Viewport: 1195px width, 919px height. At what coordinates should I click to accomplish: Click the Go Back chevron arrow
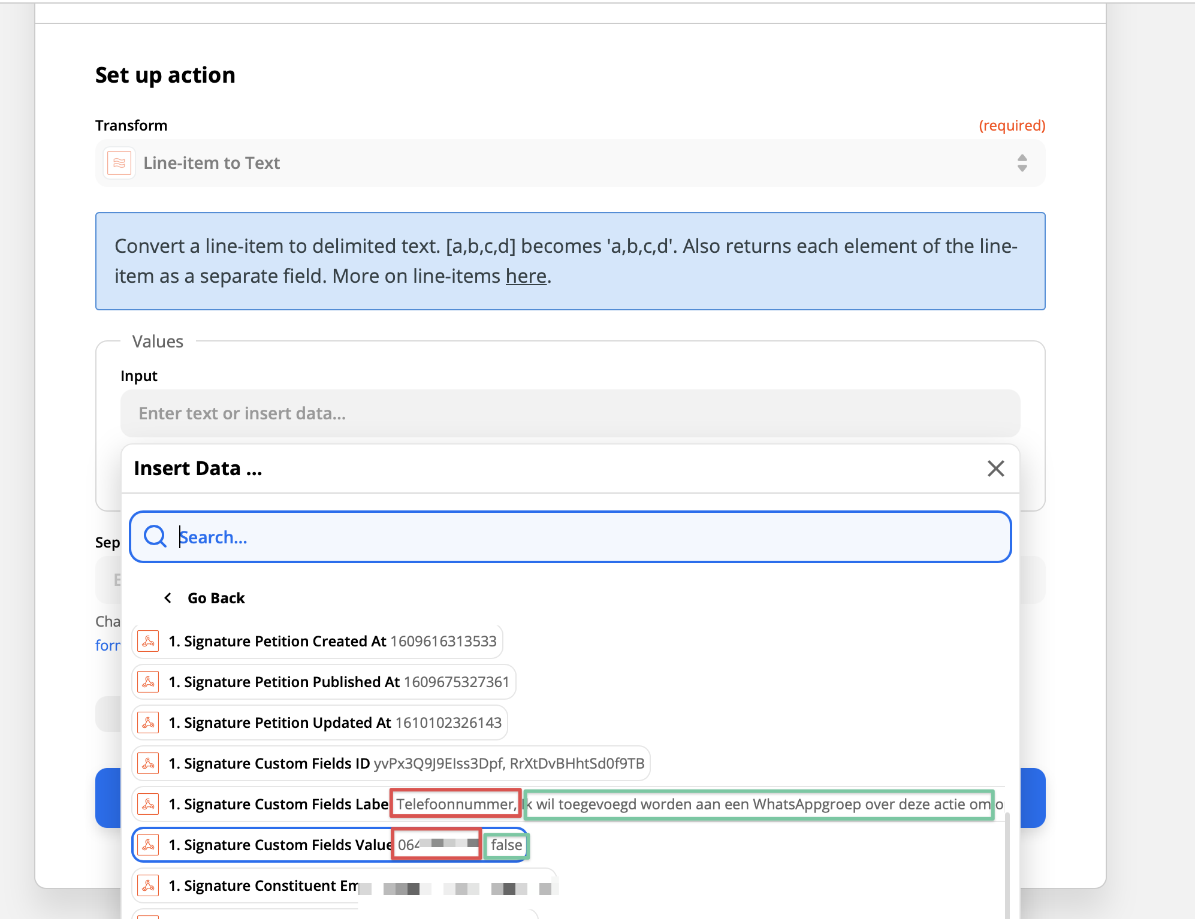click(168, 598)
